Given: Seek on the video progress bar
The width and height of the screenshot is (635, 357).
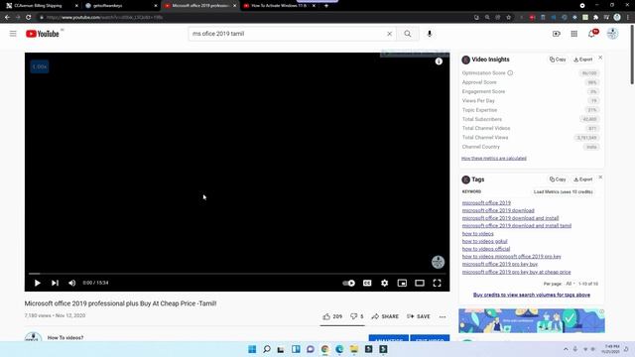Looking at the screenshot, I should (x=237, y=274).
